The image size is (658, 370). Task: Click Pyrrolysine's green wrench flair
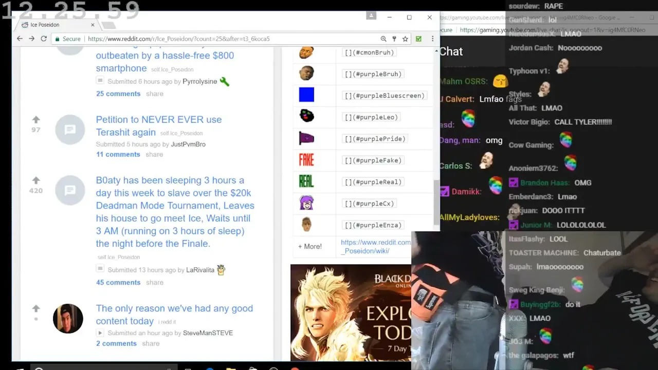pyautogui.click(x=224, y=81)
